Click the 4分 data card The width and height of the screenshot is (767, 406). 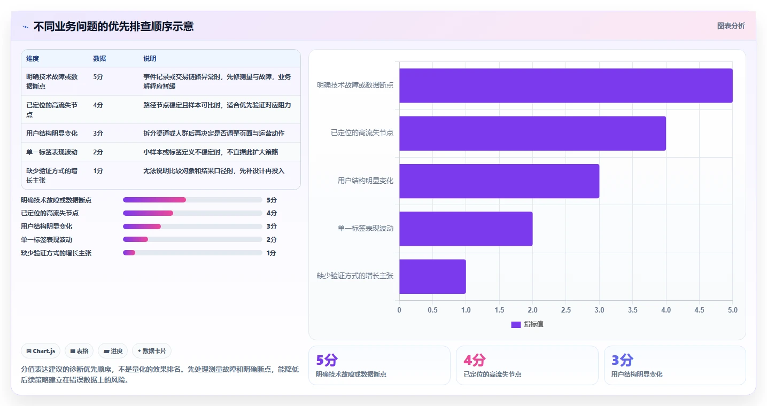point(527,365)
